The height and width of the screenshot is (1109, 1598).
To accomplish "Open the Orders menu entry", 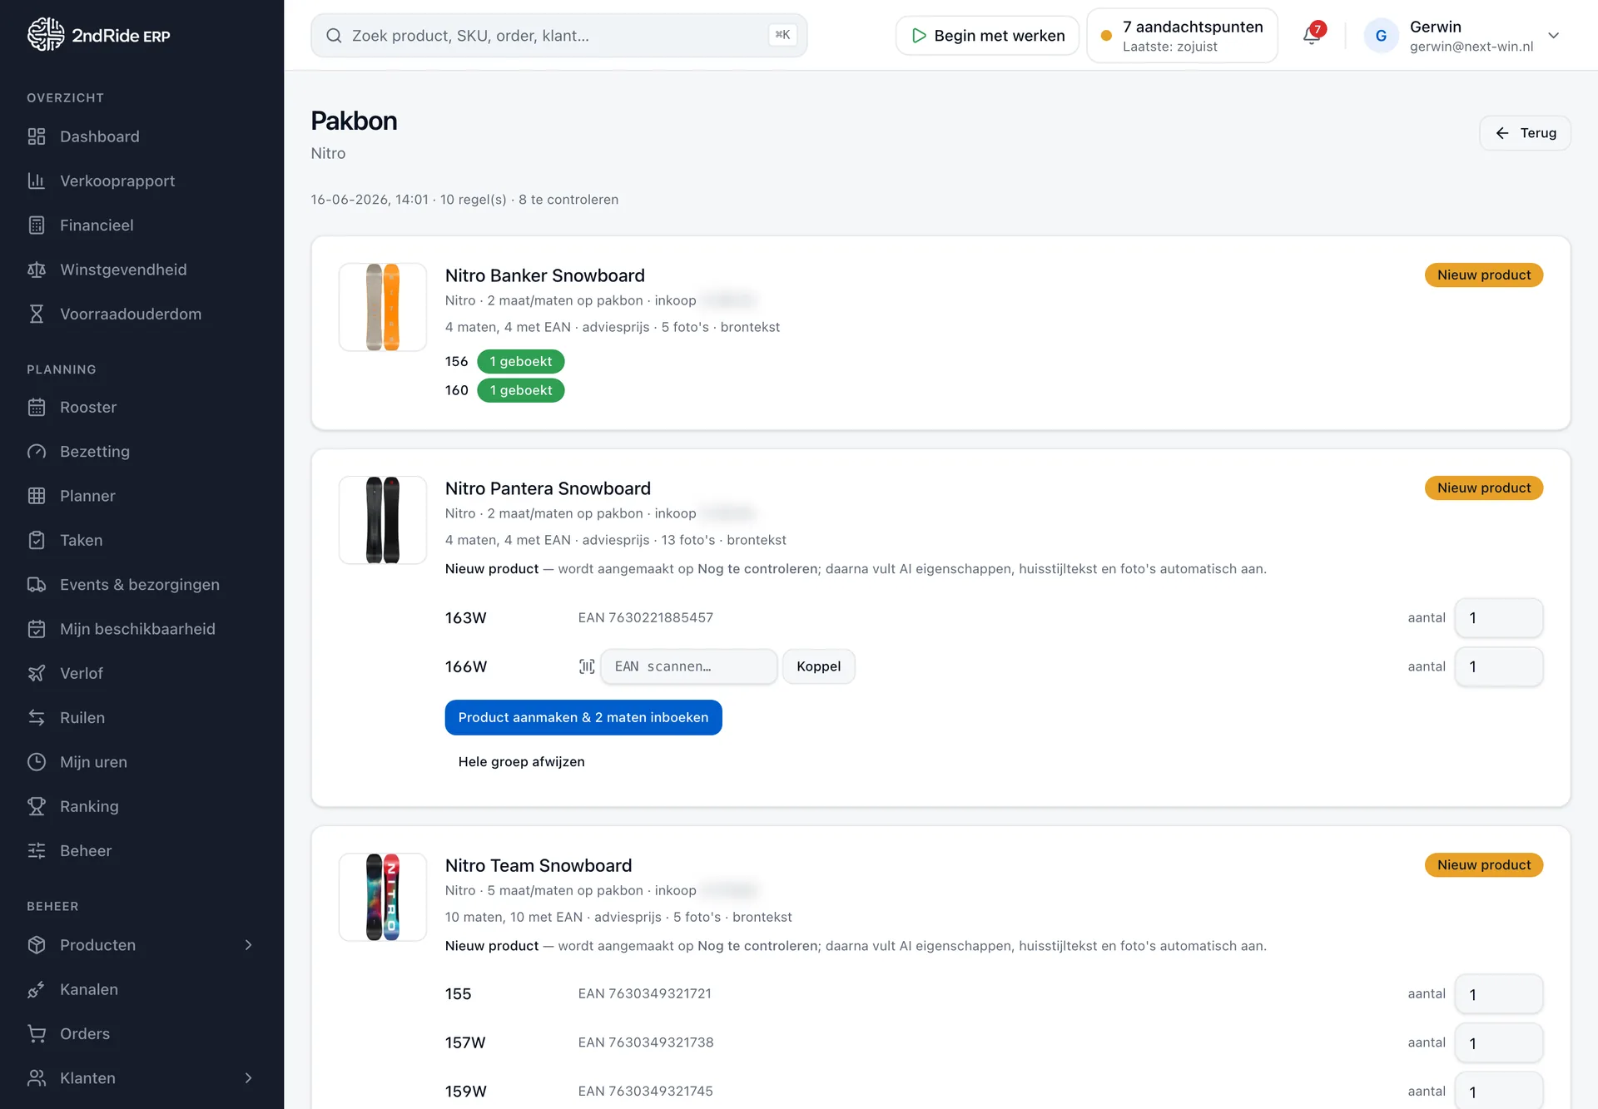I will 141,1033.
